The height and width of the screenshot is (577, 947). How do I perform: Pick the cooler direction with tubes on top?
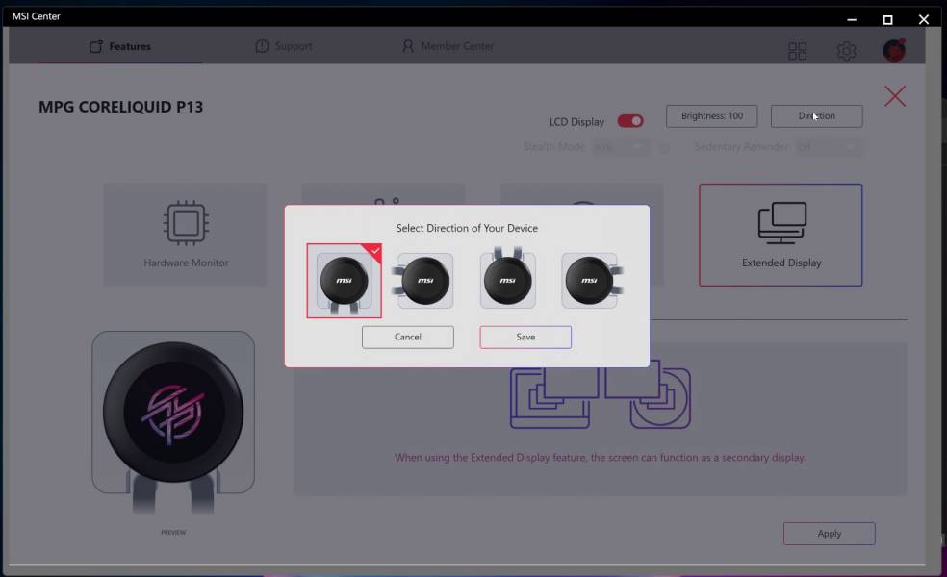point(507,281)
